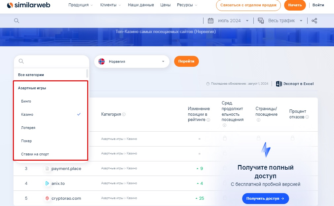Click the cryptorao.com domain link
This screenshot has width=334, height=206.
pos(66,198)
